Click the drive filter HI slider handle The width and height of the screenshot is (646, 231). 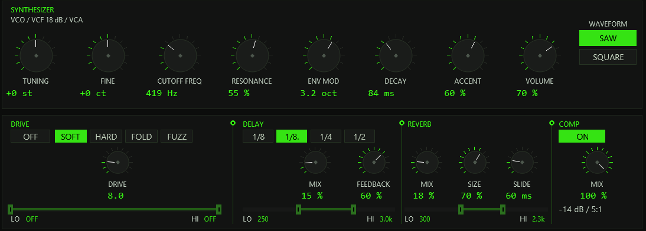tap(218, 210)
